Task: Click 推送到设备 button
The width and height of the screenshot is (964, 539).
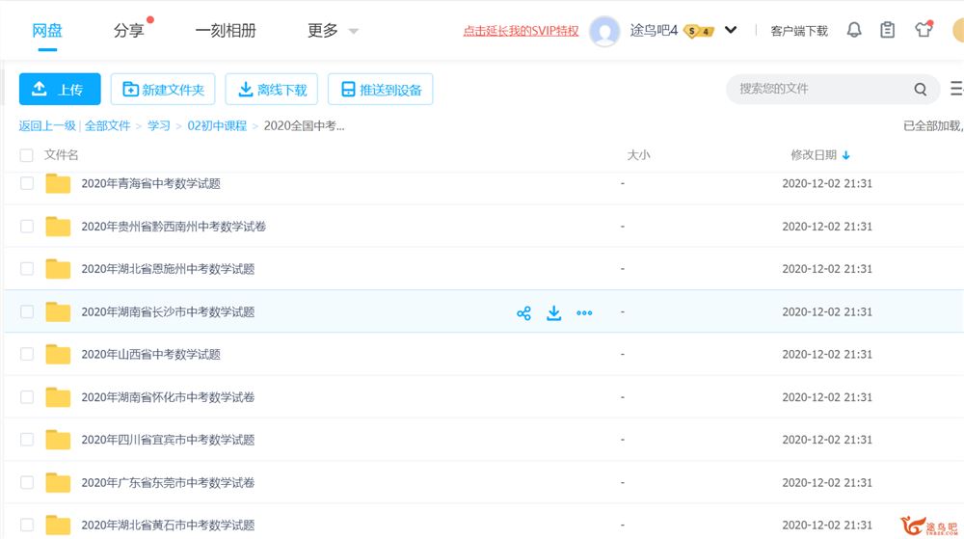Action: pyautogui.click(x=381, y=89)
